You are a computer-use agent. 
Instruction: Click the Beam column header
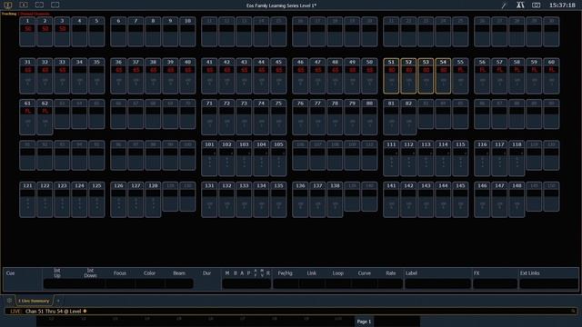pos(179,272)
